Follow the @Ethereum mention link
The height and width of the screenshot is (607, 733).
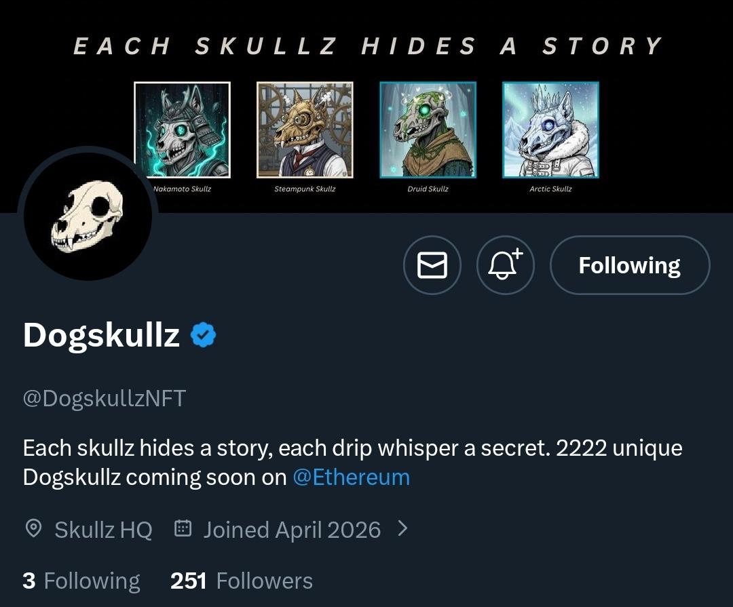coord(351,477)
